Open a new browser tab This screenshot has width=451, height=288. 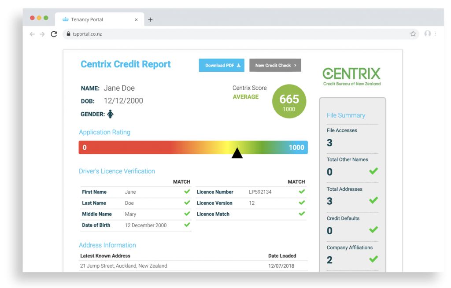click(150, 19)
